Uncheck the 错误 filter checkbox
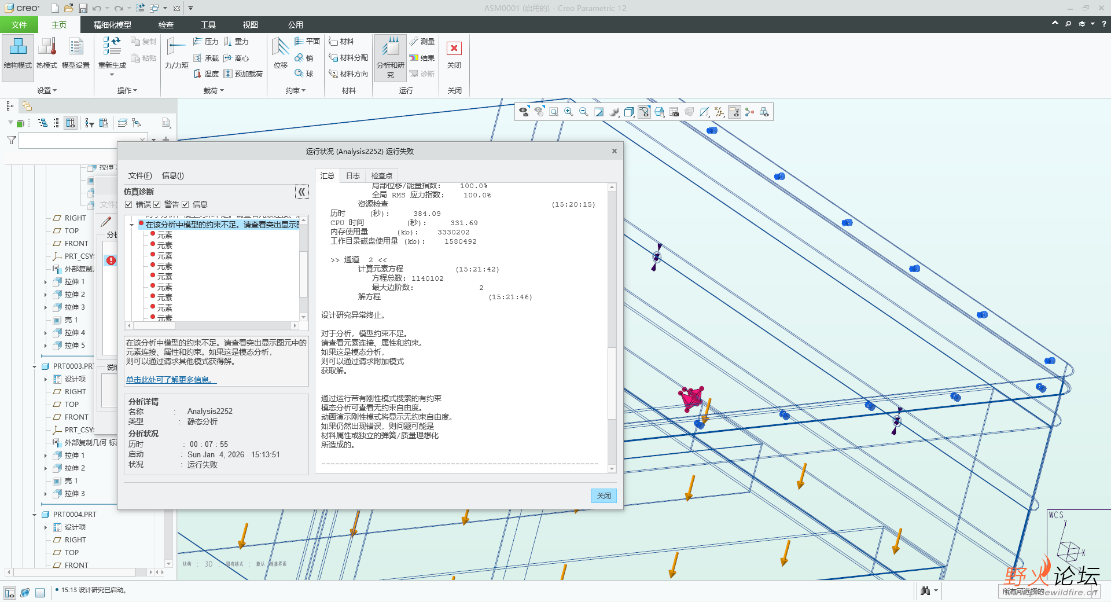The image size is (1111, 602). coord(128,204)
